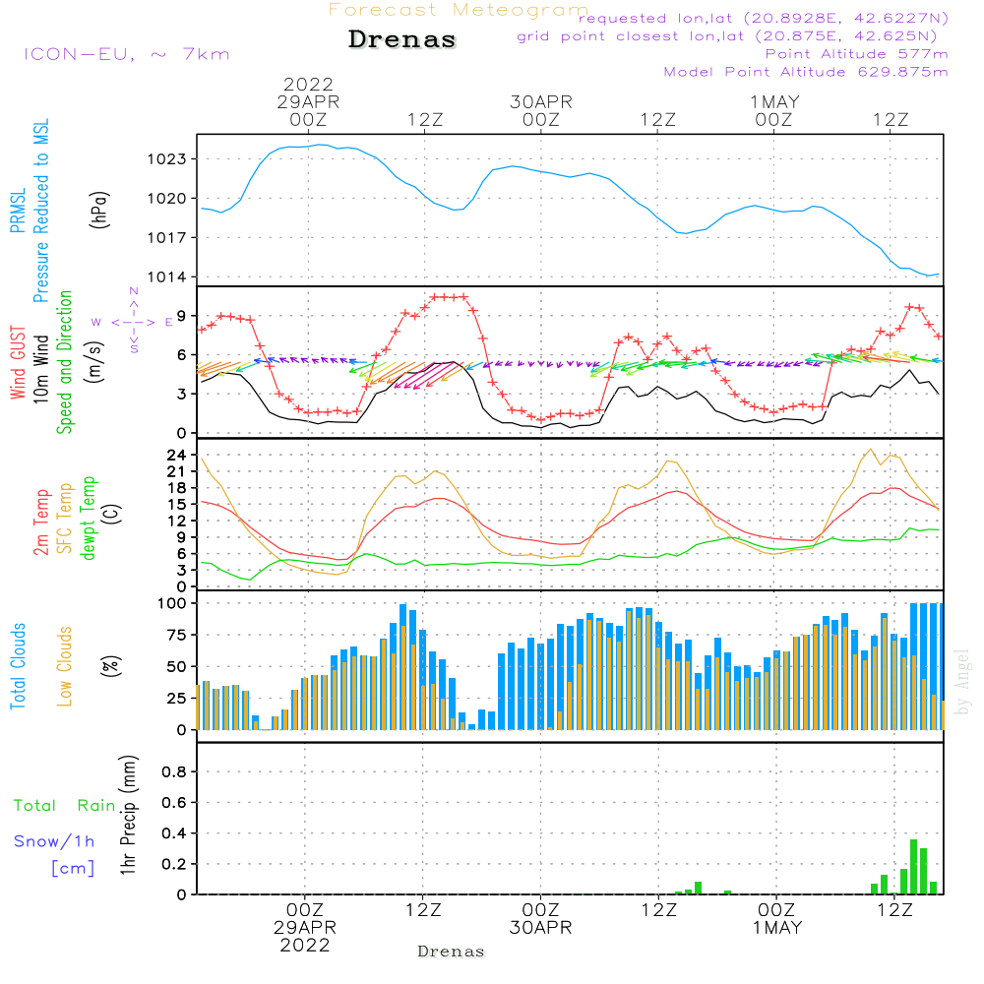Screen dimensions: 984x984
Task: Click the red "2m Temp" label
Action: [x=40, y=523]
